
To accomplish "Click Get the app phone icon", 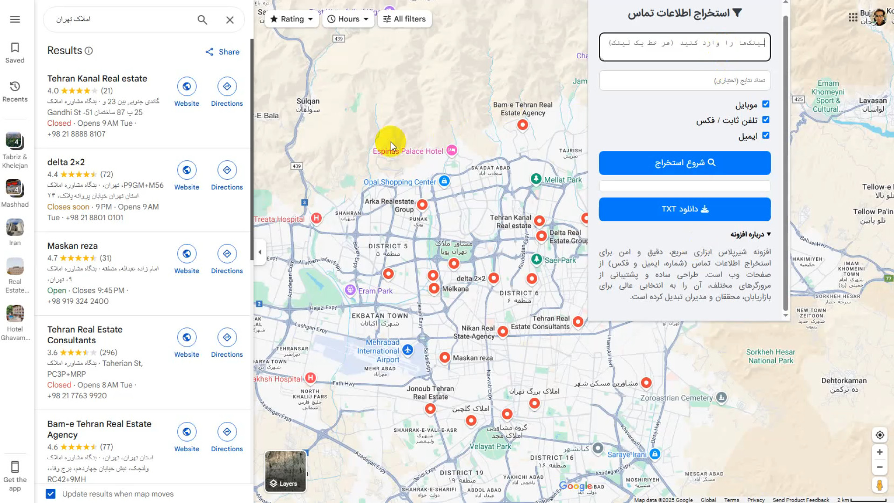I will (15, 467).
